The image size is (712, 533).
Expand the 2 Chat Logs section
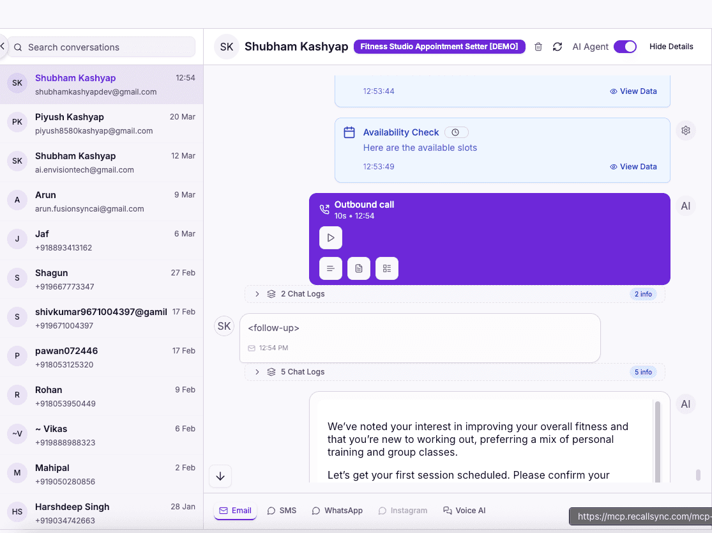[257, 294]
